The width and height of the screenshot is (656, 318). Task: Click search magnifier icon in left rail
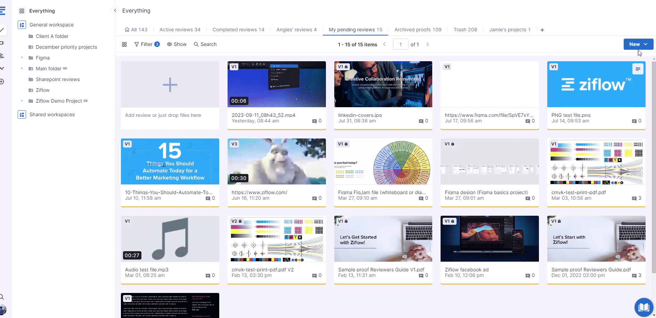(x=2, y=297)
